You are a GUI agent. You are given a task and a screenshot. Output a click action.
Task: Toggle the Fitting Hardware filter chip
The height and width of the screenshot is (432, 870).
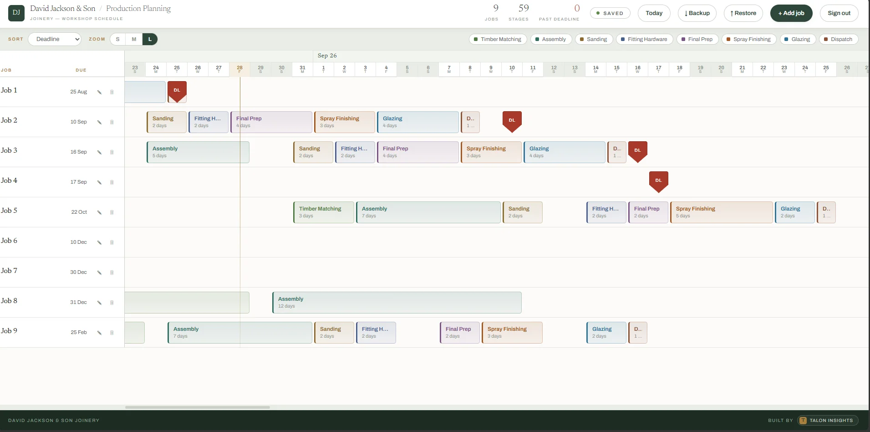tap(644, 39)
